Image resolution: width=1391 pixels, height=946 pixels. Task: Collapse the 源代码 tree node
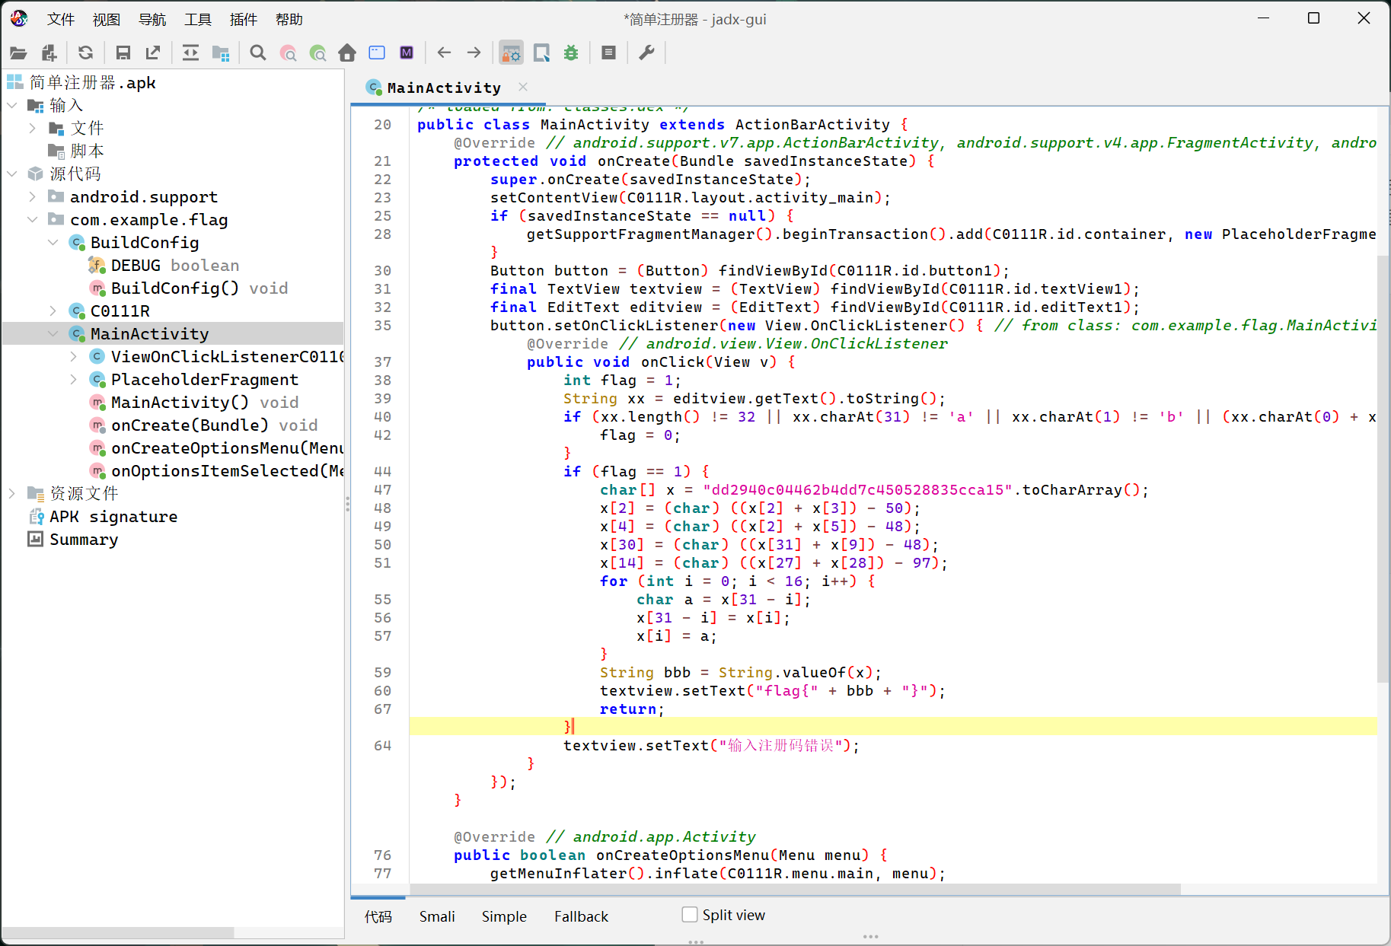tap(12, 174)
